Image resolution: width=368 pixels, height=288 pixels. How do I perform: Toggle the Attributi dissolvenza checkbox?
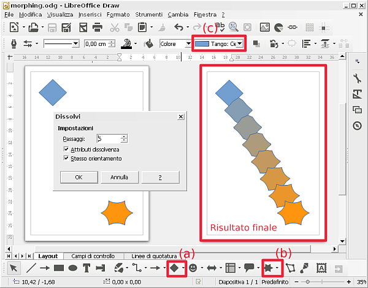[x=67, y=150]
